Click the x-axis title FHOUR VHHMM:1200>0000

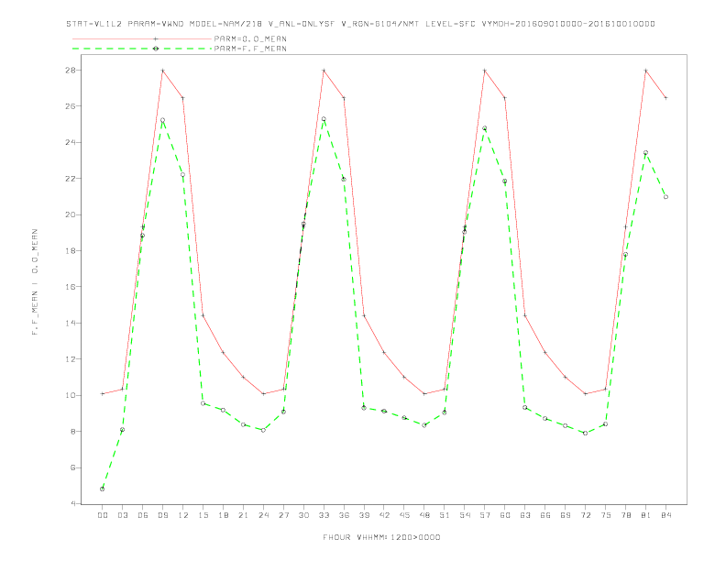381,537
